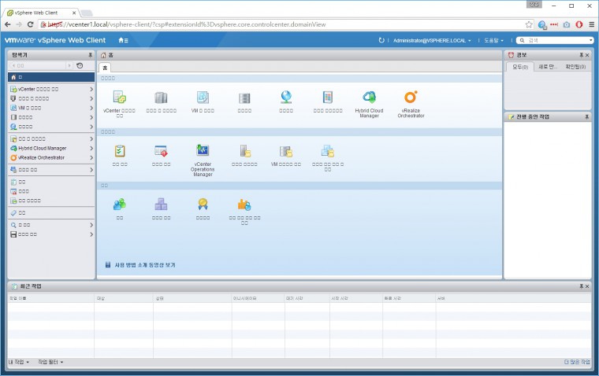
Task: Expand the new search row in navigator
Action: [x=91, y=225]
